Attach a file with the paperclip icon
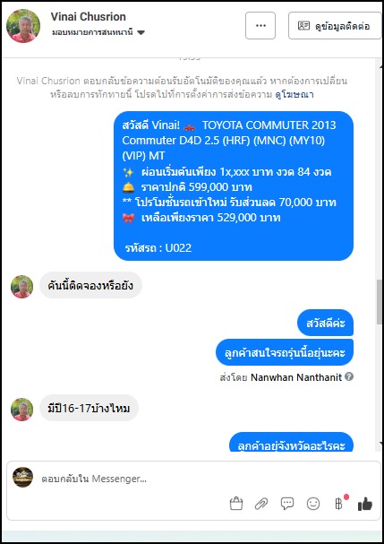384x544 pixels. tap(261, 504)
